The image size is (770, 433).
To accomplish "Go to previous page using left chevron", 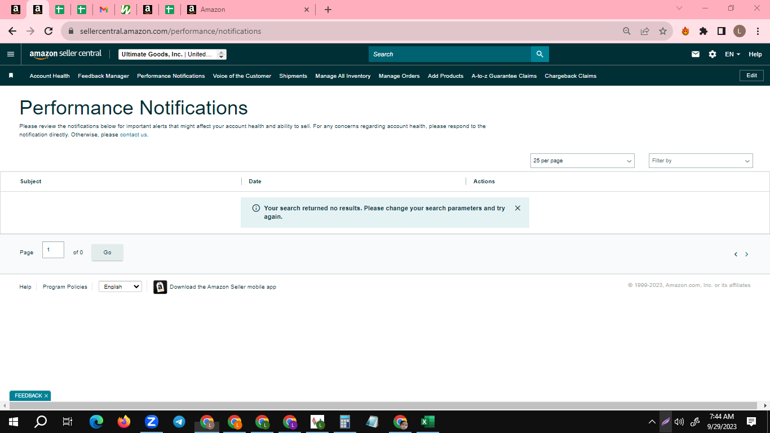I will (x=736, y=254).
